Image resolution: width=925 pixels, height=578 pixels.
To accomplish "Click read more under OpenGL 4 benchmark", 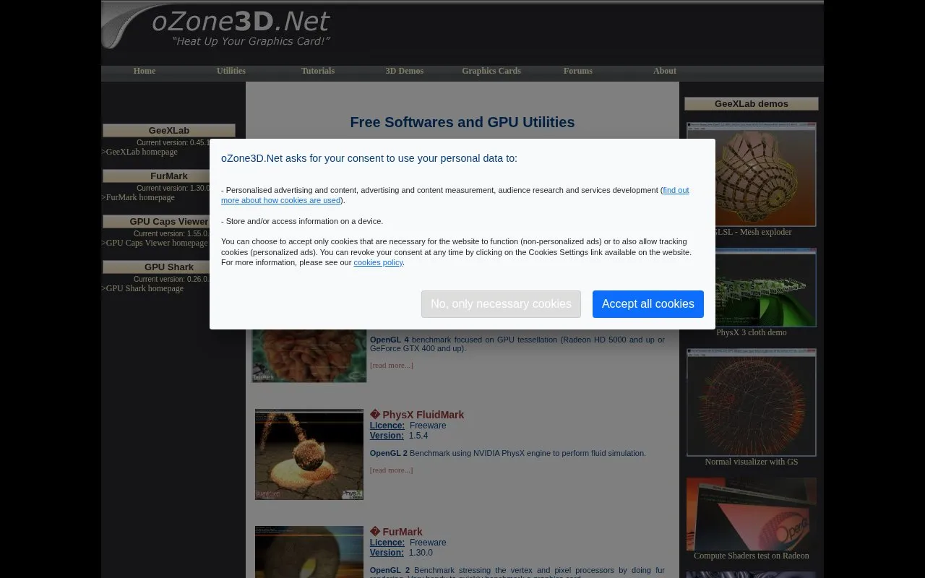I will click(x=392, y=365).
